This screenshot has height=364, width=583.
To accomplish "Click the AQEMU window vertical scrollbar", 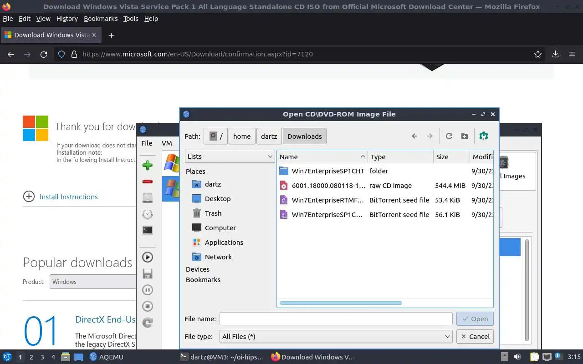I will tap(527, 289).
